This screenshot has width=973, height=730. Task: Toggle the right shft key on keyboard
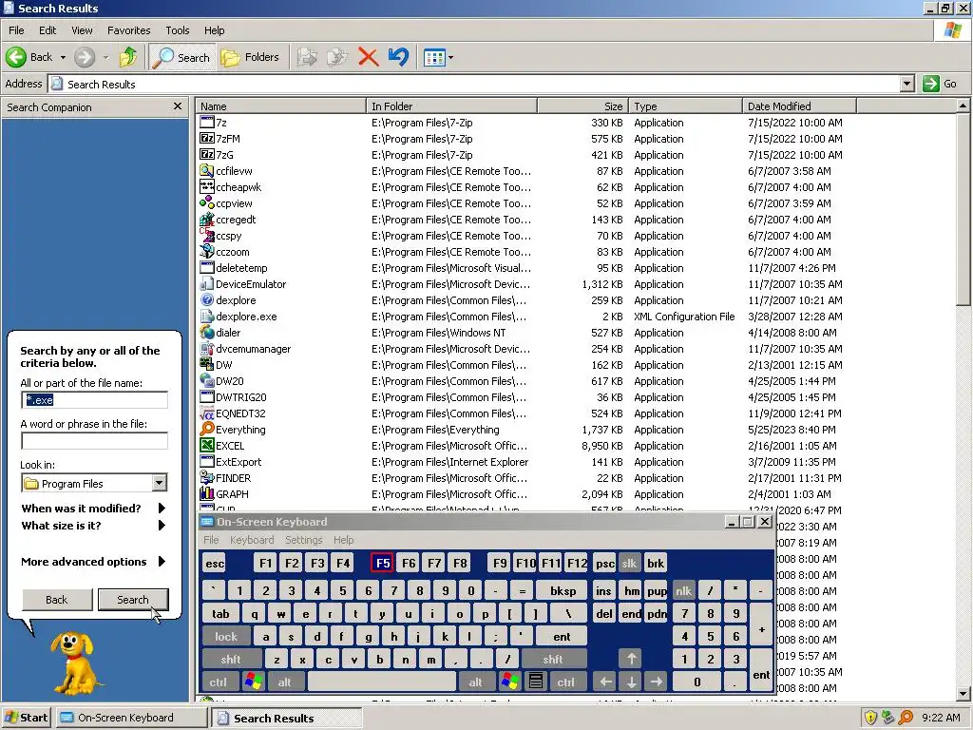tap(553, 660)
